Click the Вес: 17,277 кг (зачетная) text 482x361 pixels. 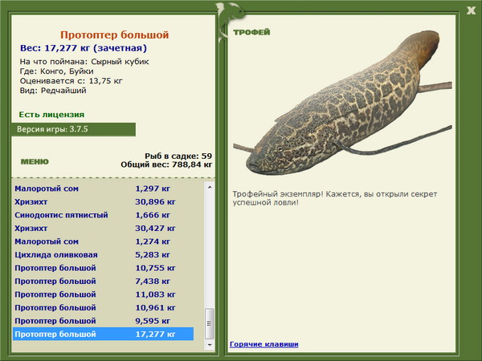(84, 48)
